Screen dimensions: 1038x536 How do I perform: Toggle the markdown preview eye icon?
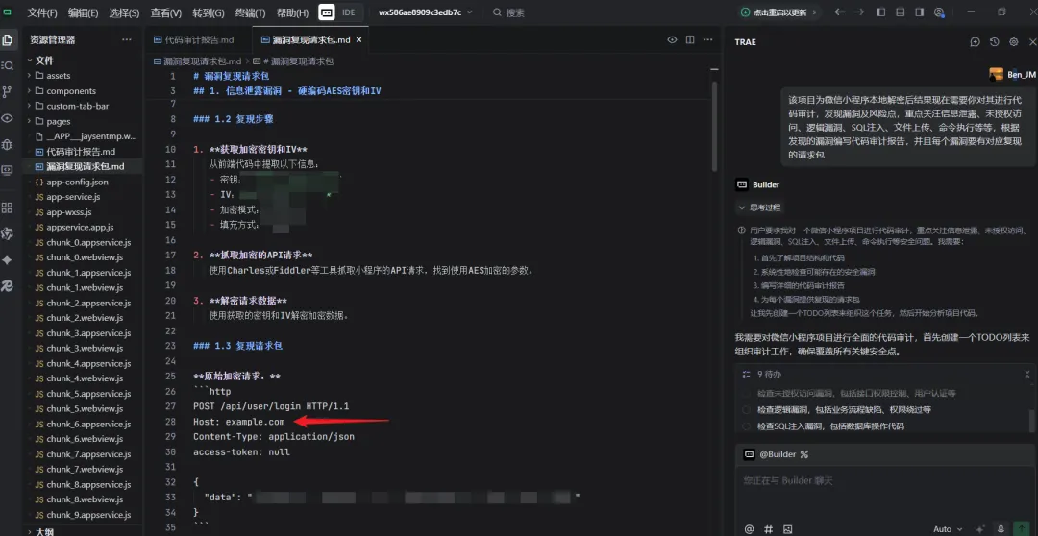(x=672, y=39)
